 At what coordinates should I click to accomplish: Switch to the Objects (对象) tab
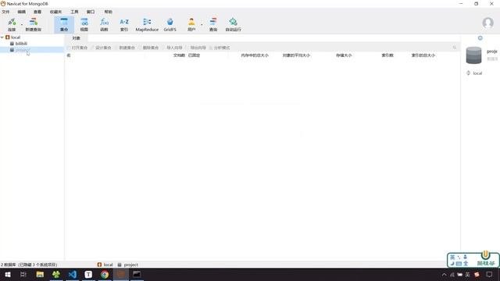point(76,38)
